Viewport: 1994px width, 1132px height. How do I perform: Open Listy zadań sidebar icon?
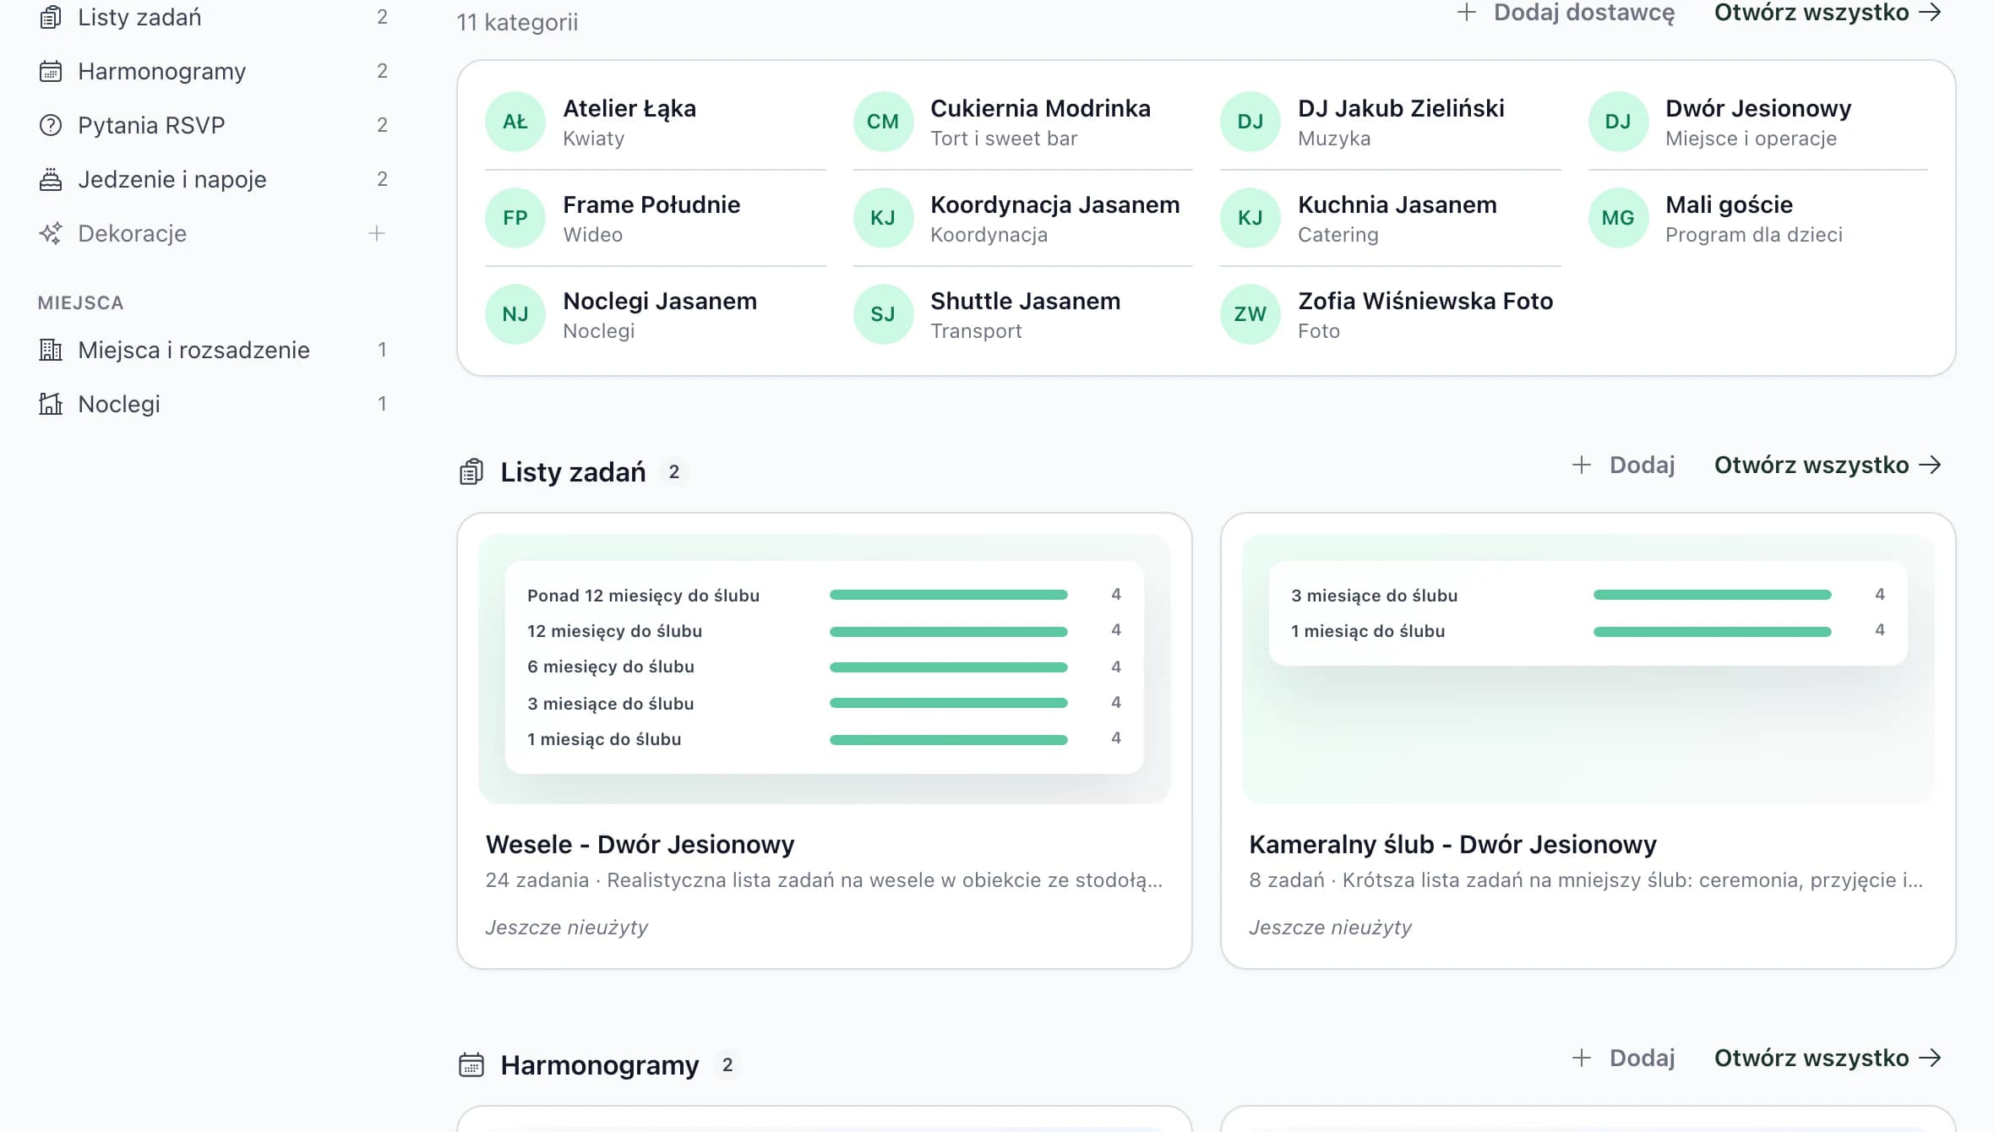tap(51, 17)
